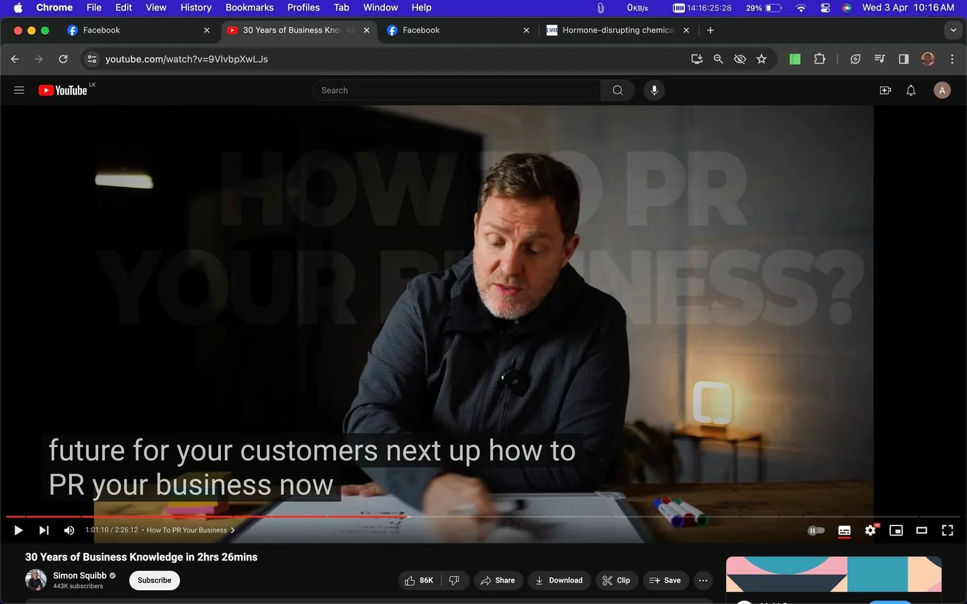967x604 pixels.
Task: Toggle the Autoplay switch in the player
Action: 815,530
